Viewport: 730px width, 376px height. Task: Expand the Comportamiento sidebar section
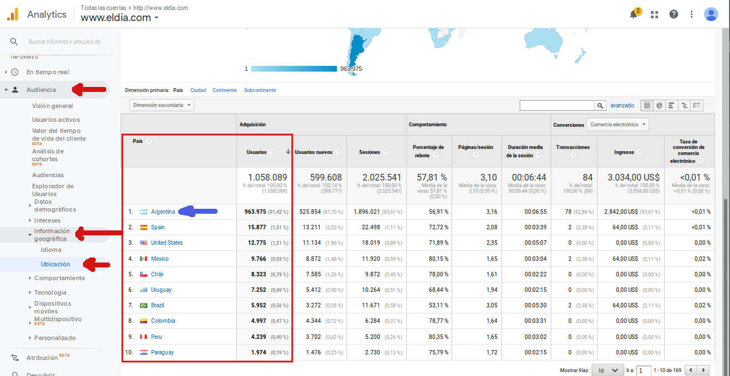pos(59,278)
